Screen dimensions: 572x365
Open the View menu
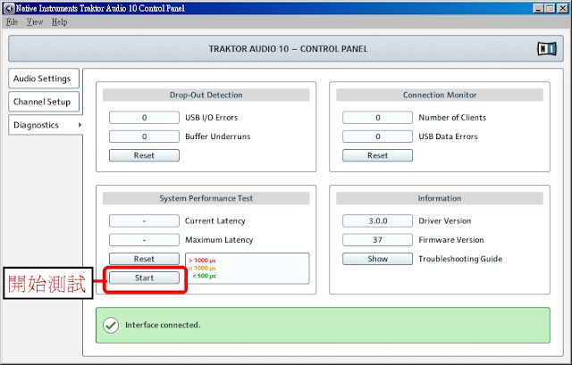click(x=35, y=21)
